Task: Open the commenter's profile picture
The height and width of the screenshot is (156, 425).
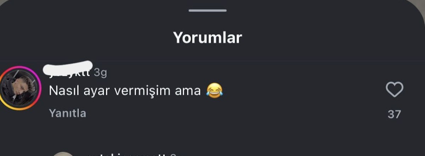Action: point(19,88)
